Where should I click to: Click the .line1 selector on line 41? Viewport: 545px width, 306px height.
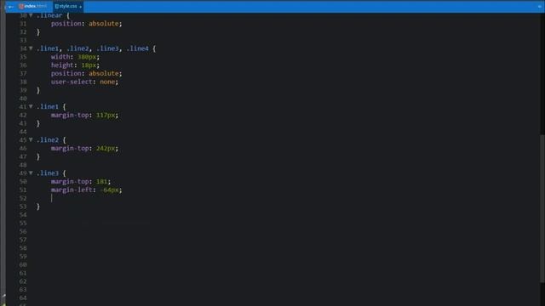[x=48, y=106]
